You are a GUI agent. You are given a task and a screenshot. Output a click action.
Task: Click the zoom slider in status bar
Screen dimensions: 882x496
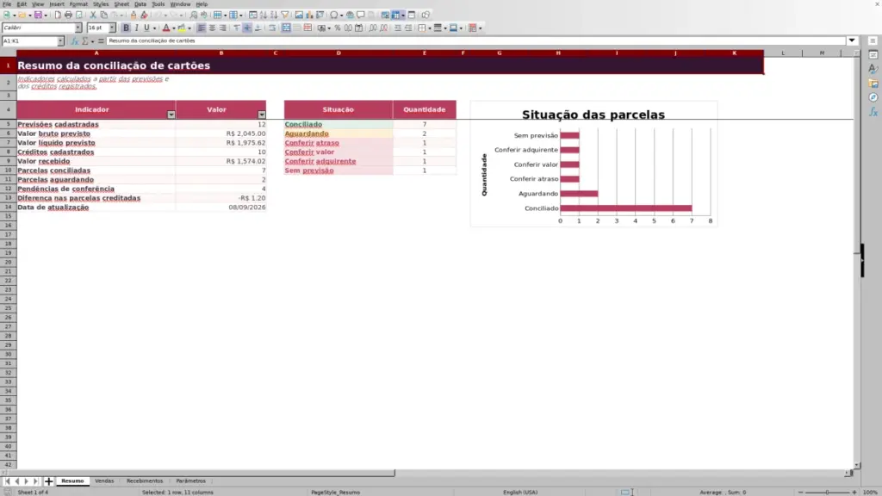(828, 493)
